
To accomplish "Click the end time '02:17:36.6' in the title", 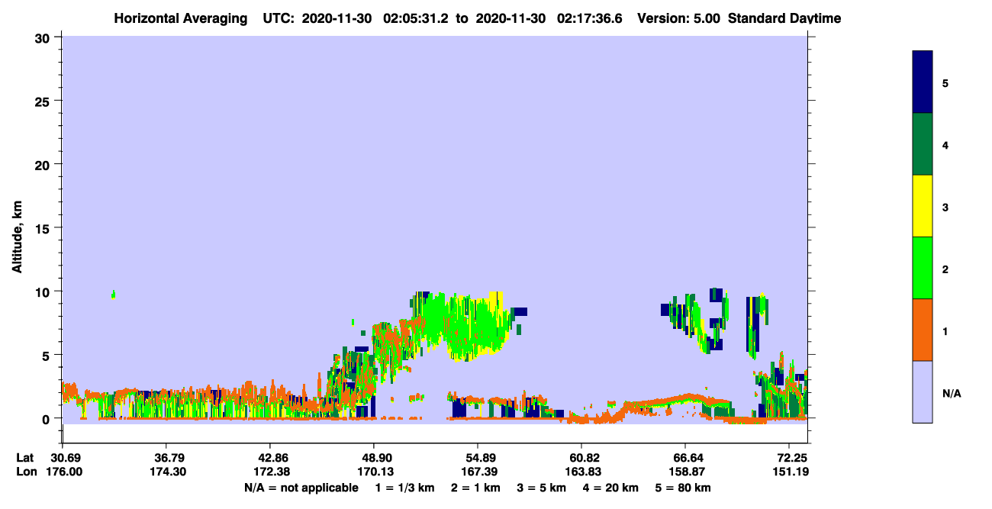I will 588,18.
